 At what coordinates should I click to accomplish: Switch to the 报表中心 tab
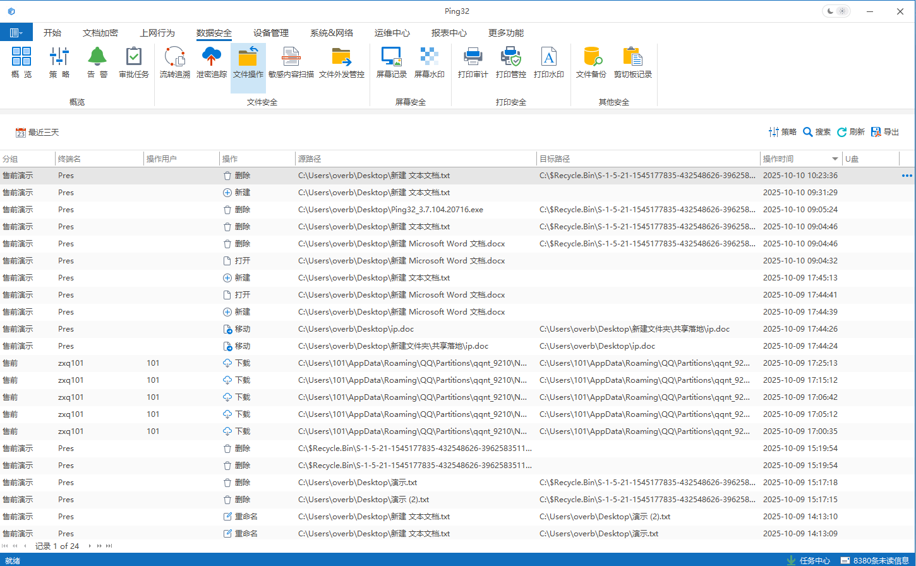point(449,33)
